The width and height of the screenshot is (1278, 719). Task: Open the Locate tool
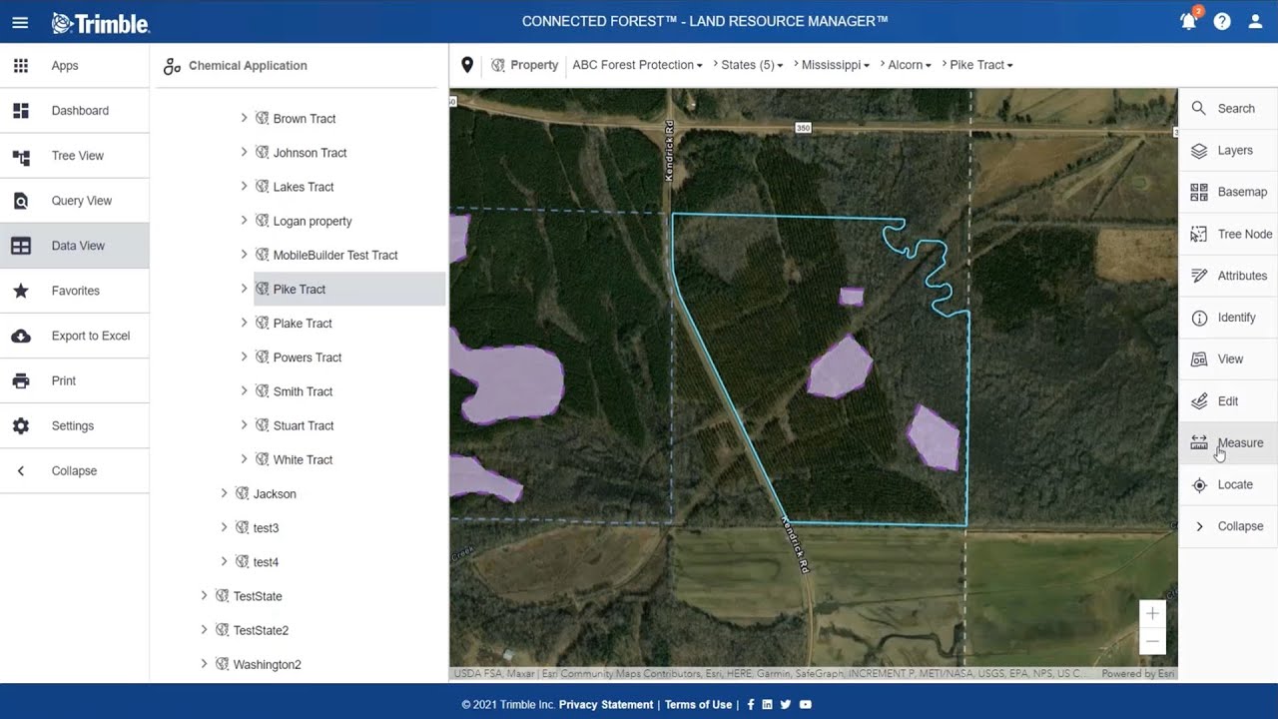tap(1228, 484)
